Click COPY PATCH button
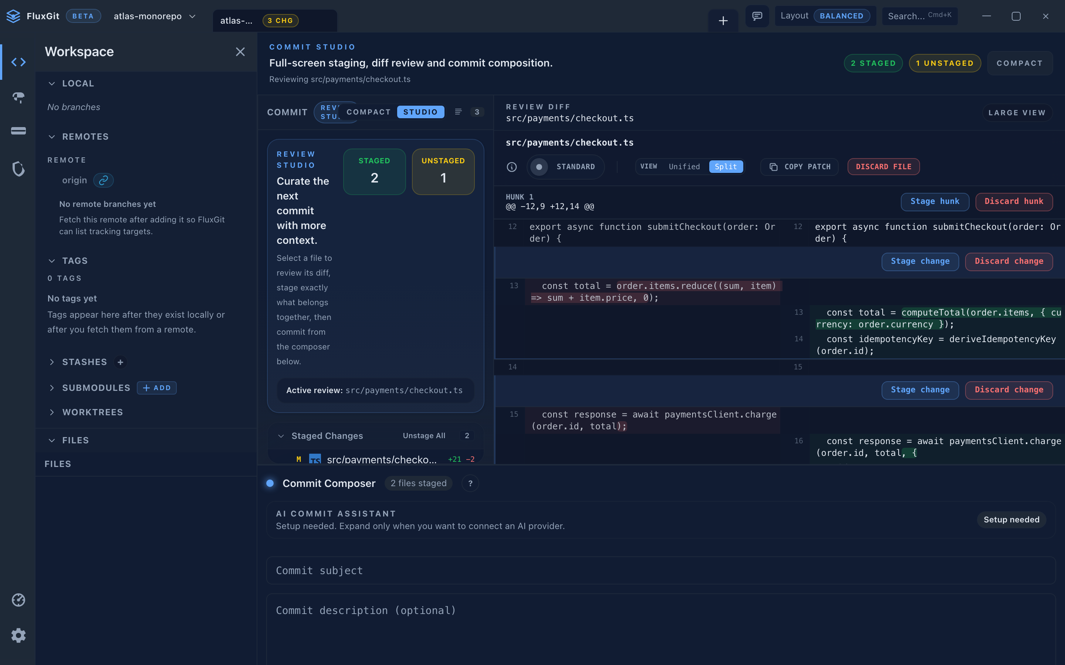This screenshot has height=665, width=1065. [799, 167]
